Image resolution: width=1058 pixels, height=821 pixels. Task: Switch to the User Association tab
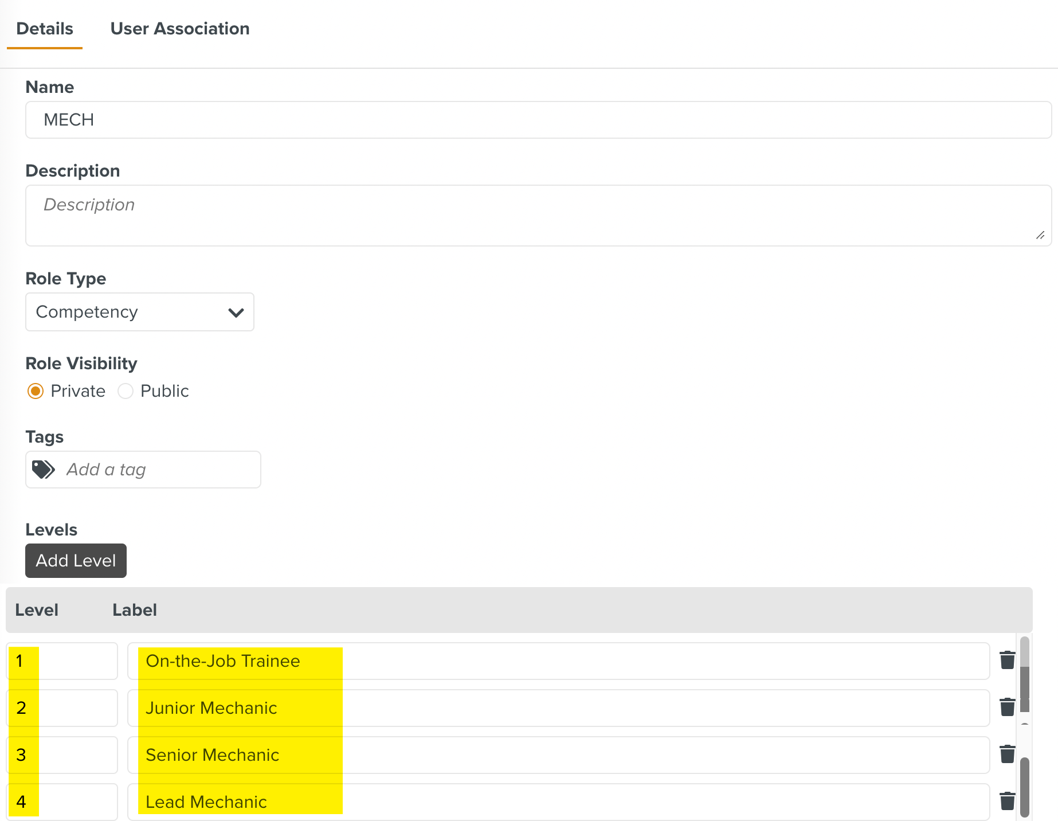coord(179,29)
